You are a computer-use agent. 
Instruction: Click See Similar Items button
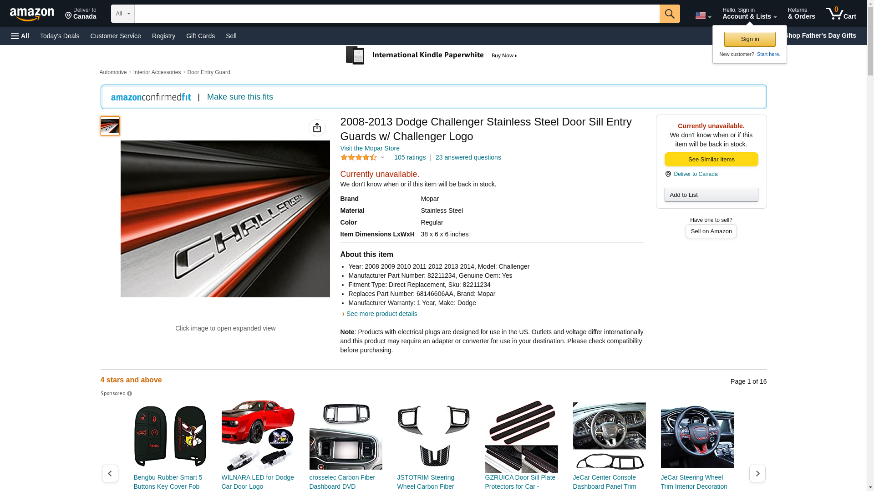[711, 160]
